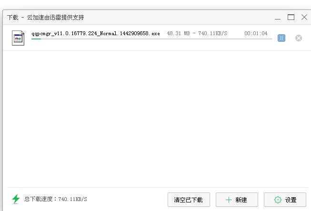Close the download manager window
Viewport: 311px width, 211px height.
pos(304,17)
